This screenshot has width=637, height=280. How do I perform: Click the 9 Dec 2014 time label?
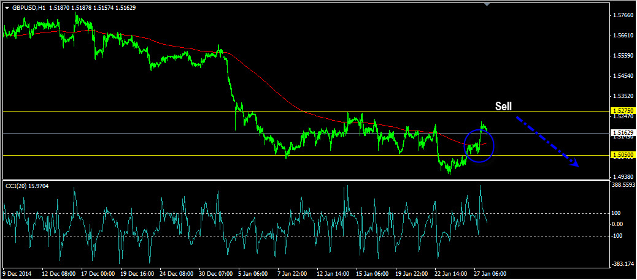(x=17, y=273)
